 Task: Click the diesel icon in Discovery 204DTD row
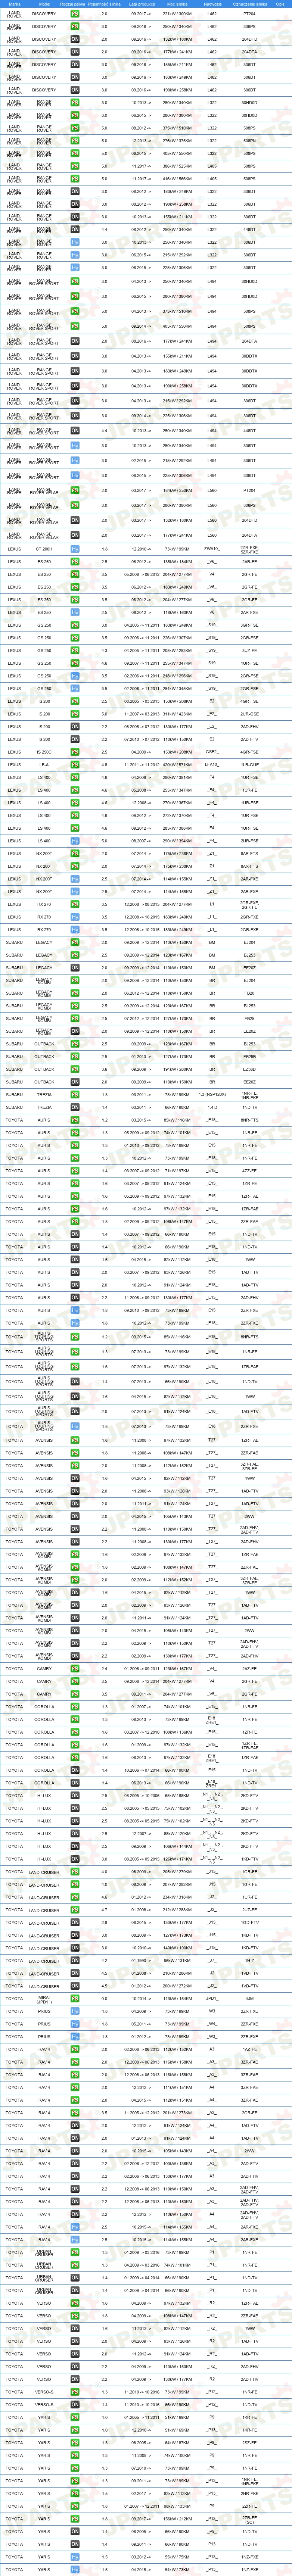[75, 39]
